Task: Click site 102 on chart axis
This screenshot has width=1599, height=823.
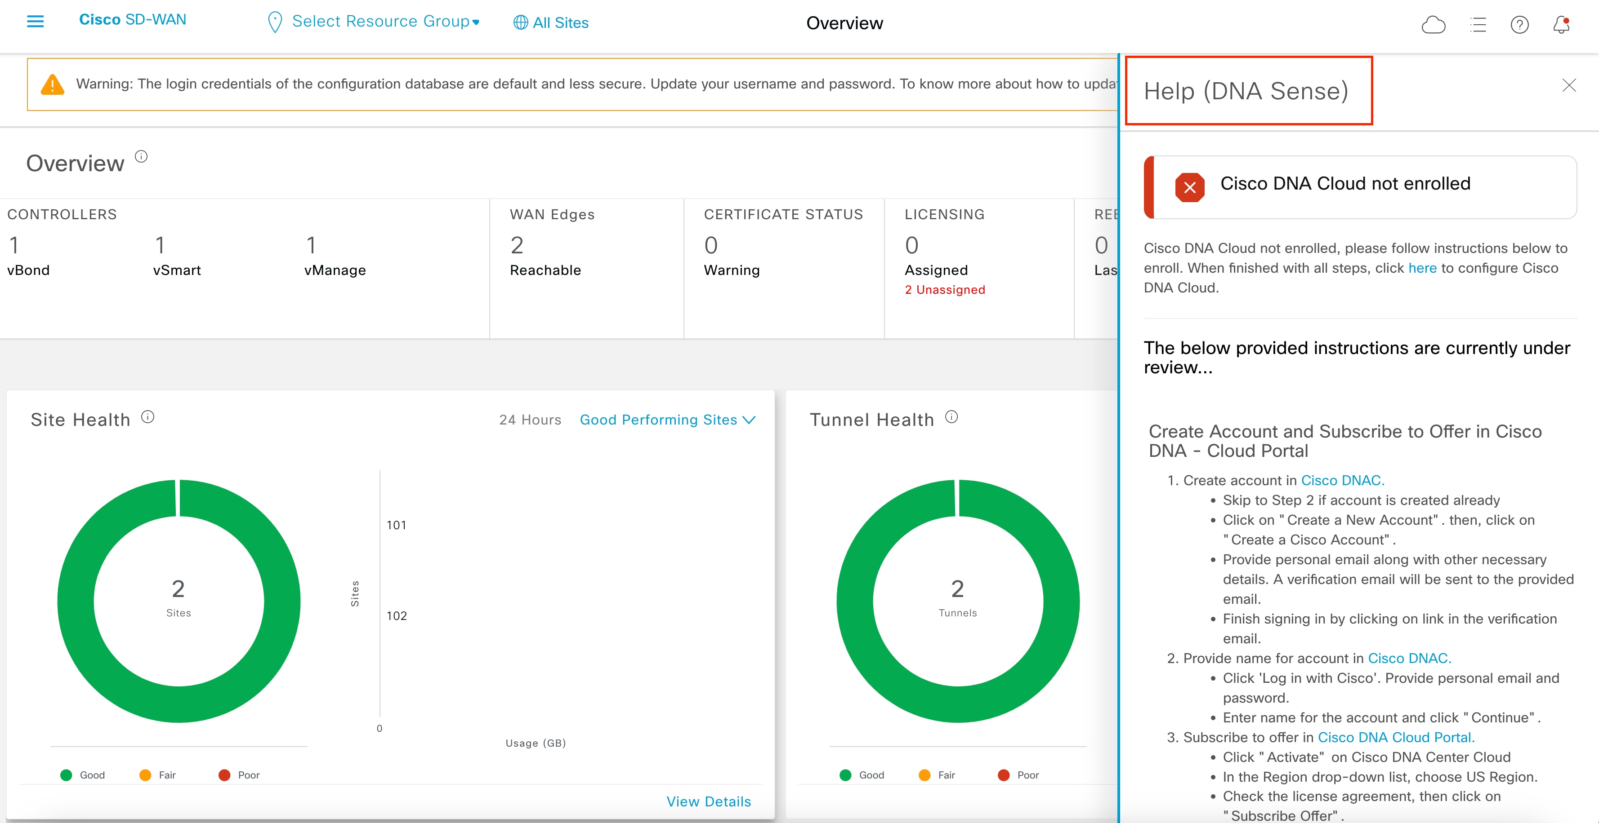Action: click(x=397, y=616)
